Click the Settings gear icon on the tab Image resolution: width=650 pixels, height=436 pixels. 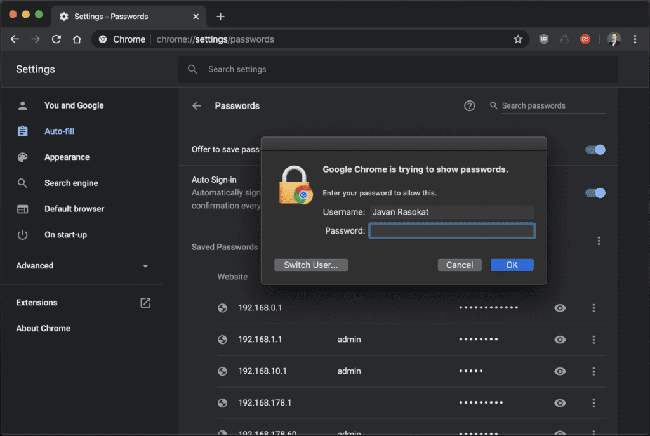pyautogui.click(x=64, y=17)
